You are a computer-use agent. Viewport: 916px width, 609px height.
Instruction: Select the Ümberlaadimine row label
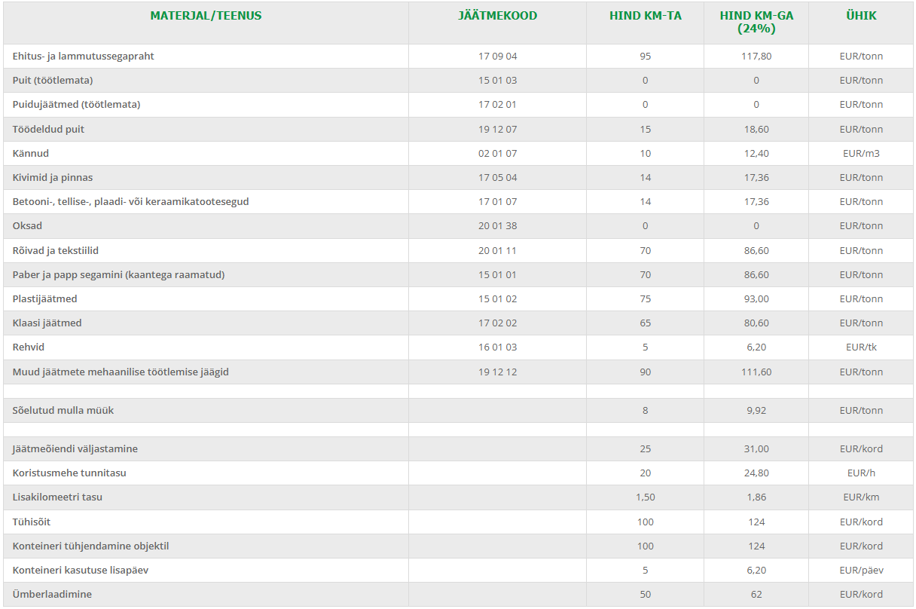[x=52, y=595]
